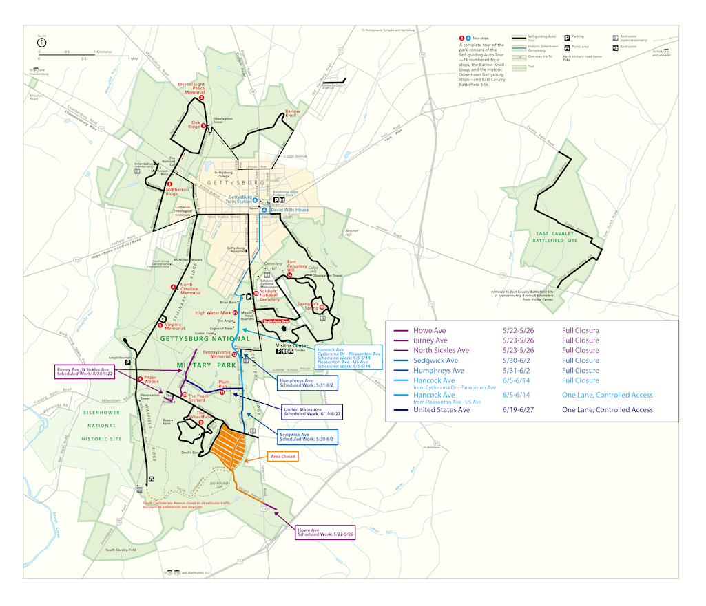Click the '5/22-5/26' date in Howe Ave row
This screenshot has height=606, width=706.
click(x=518, y=330)
